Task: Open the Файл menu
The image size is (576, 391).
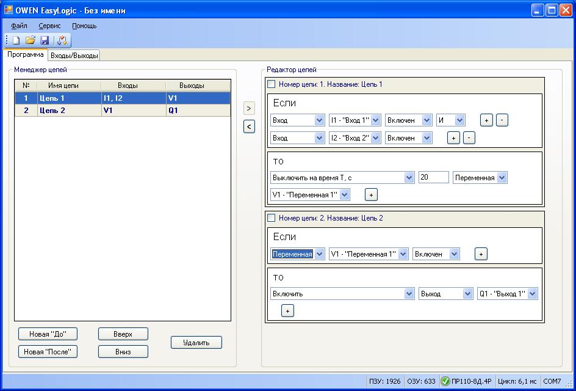Action: [19, 26]
